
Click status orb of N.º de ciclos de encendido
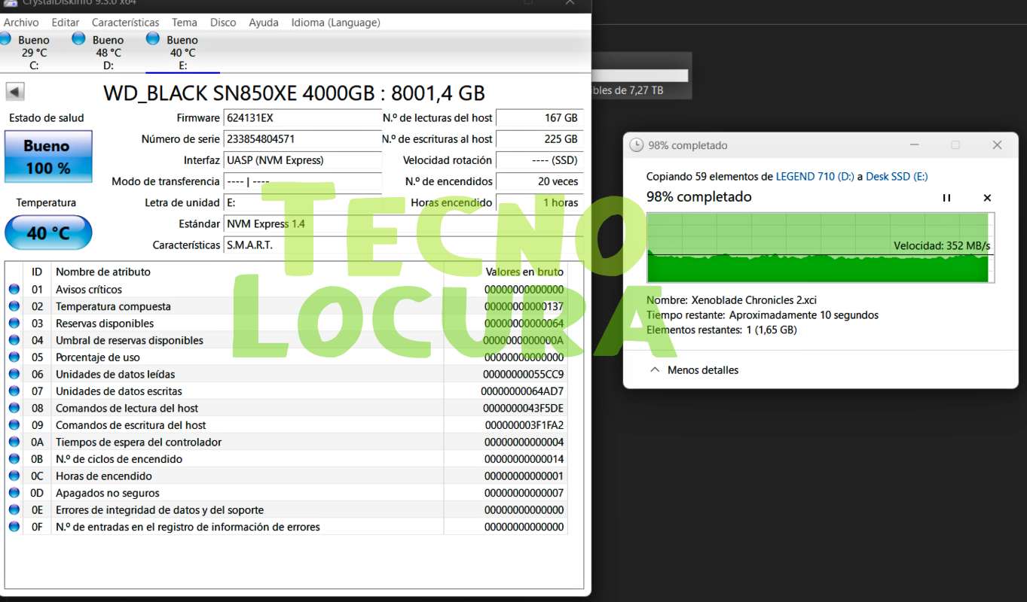pos(14,459)
